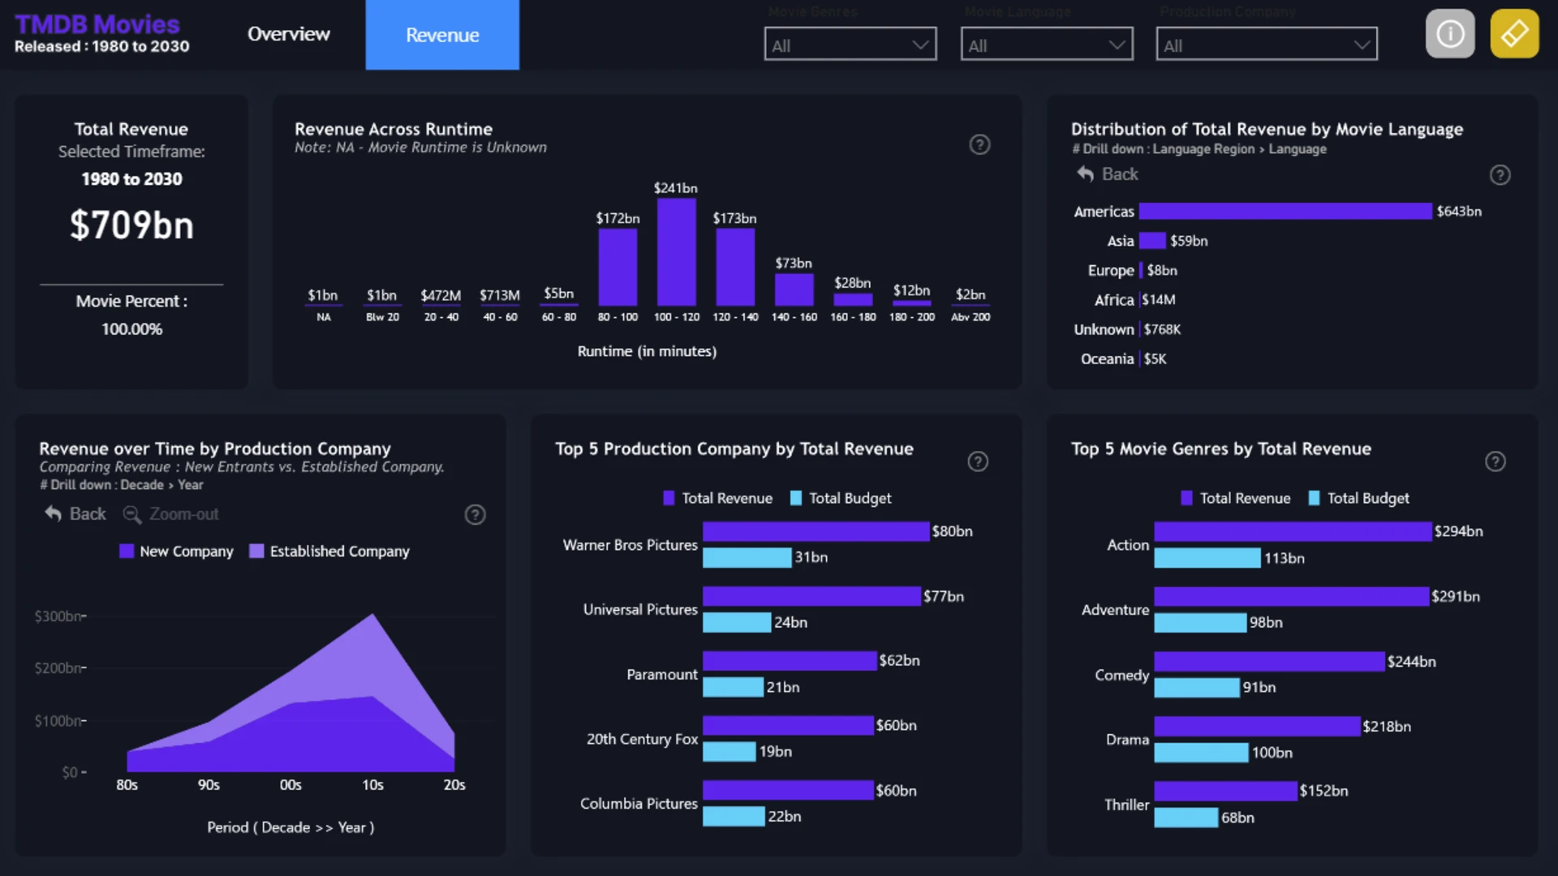Click the Unknown language region label
The width and height of the screenshot is (1558, 876).
coord(1104,330)
